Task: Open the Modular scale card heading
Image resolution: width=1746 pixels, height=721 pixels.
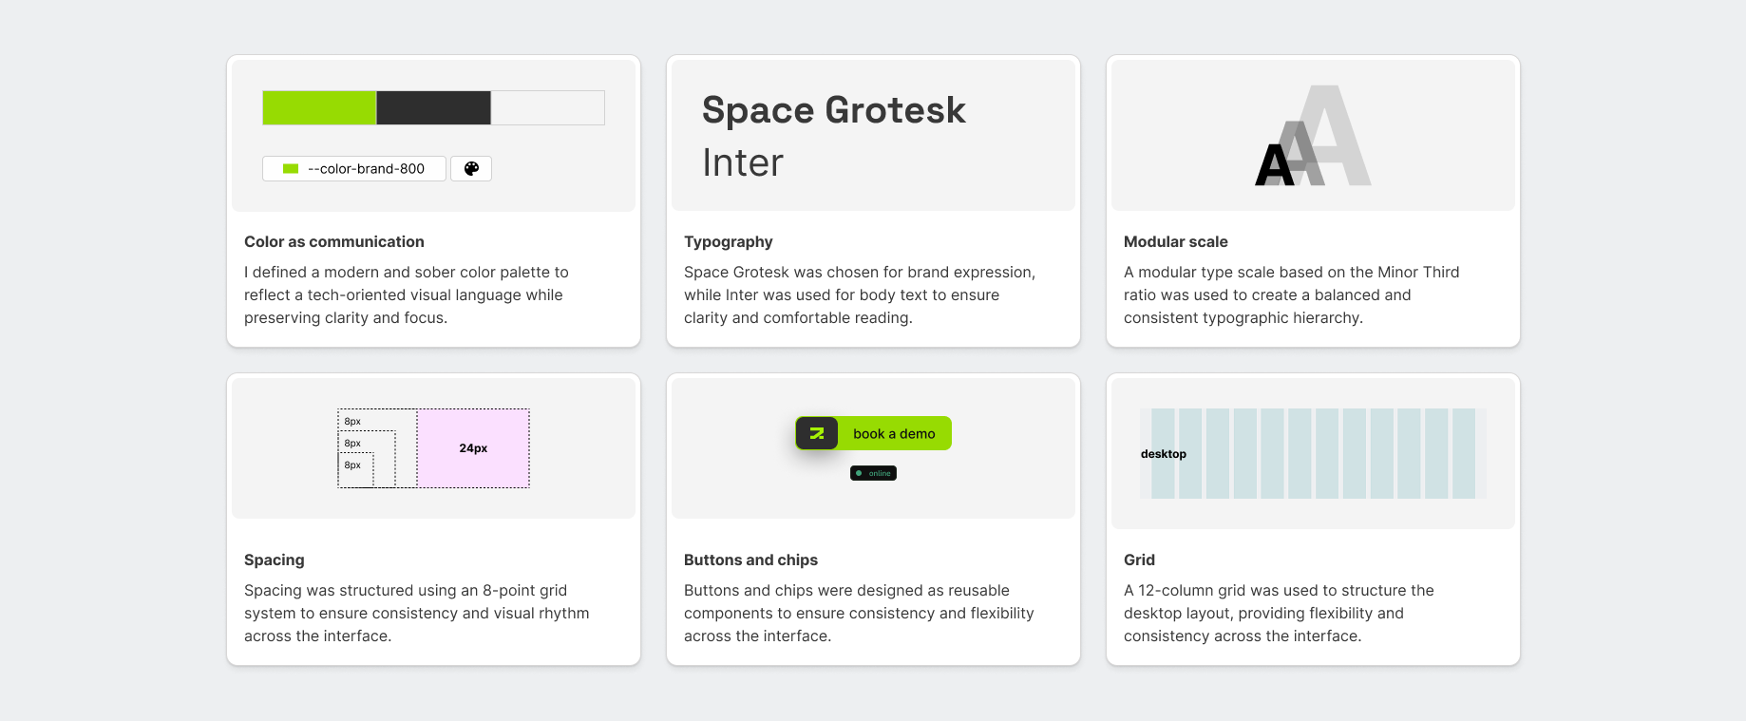Action: point(1175,241)
